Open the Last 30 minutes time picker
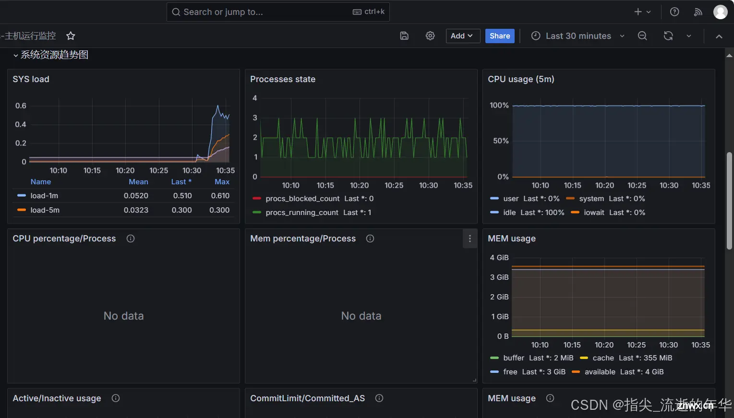The width and height of the screenshot is (734, 418). coord(578,36)
